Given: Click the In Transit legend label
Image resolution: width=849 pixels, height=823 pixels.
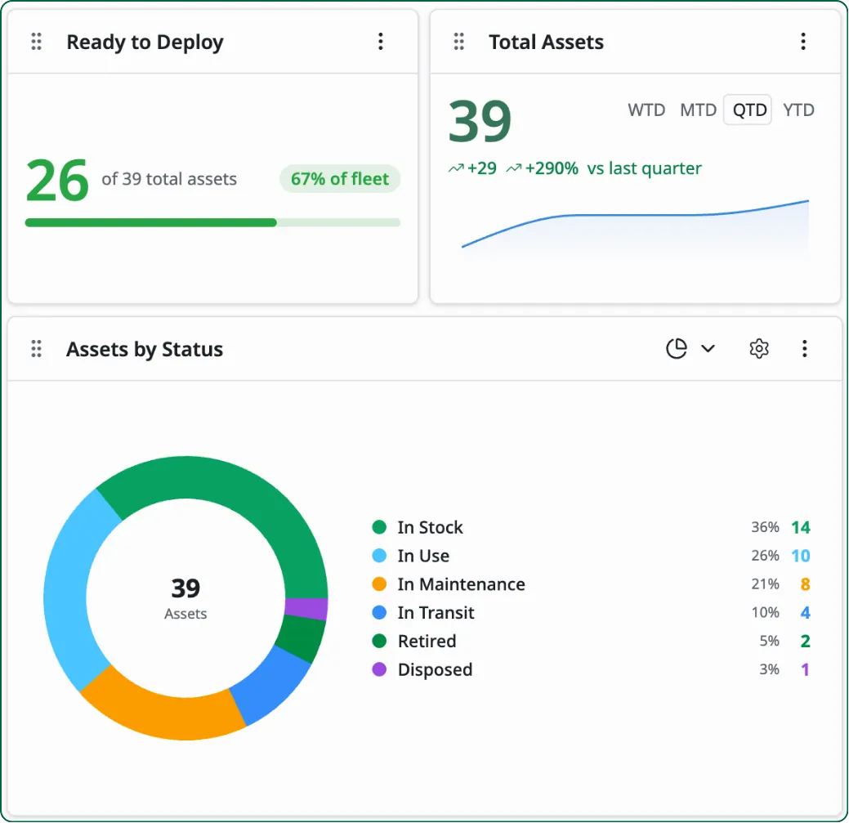Looking at the screenshot, I should tap(436, 612).
